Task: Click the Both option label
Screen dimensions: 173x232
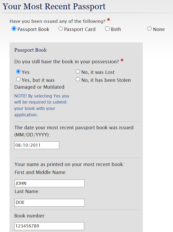Action: tap(116, 29)
